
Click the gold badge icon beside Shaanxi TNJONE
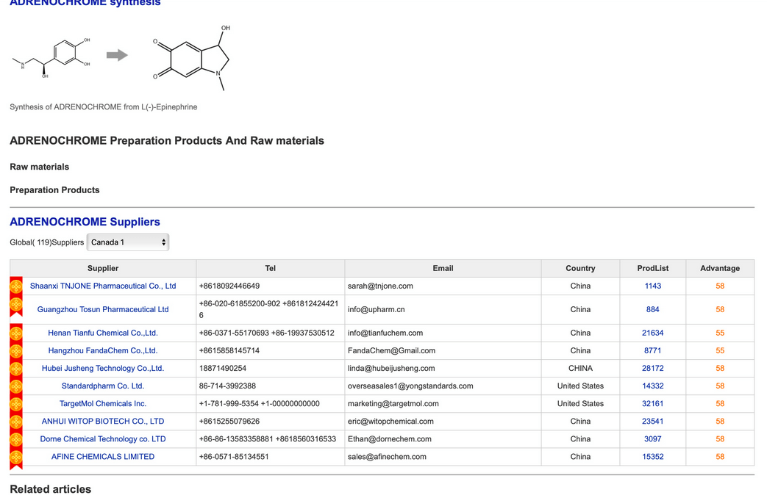16,286
